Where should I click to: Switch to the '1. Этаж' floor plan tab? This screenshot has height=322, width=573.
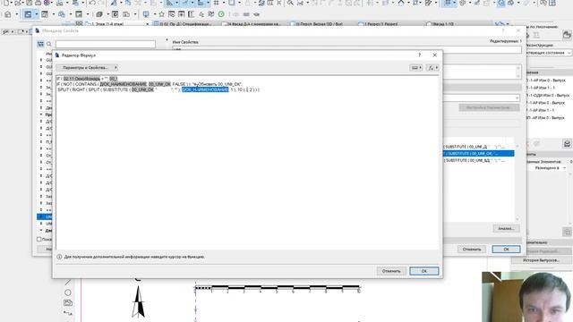point(117,24)
